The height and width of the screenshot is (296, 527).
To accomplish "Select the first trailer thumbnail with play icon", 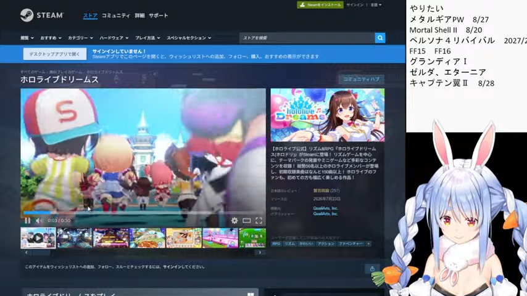I will [x=38, y=238].
